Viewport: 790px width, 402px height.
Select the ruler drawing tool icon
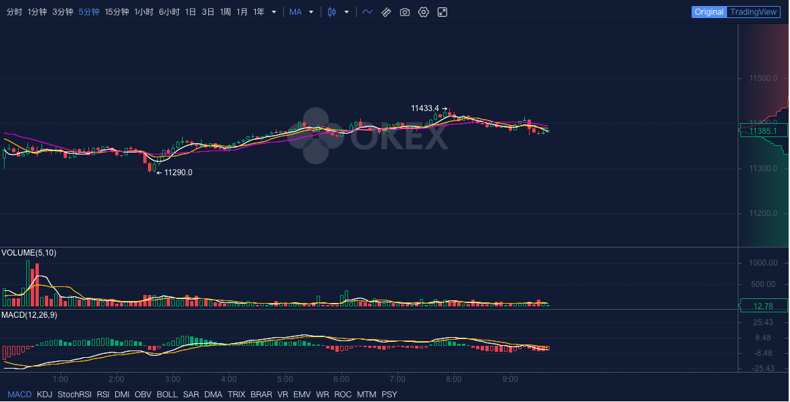(x=386, y=12)
